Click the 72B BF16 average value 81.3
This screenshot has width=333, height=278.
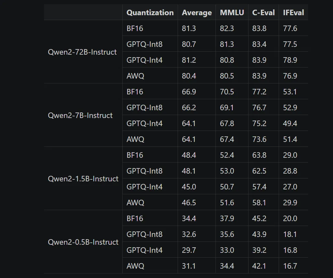click(x=189, y=28)
